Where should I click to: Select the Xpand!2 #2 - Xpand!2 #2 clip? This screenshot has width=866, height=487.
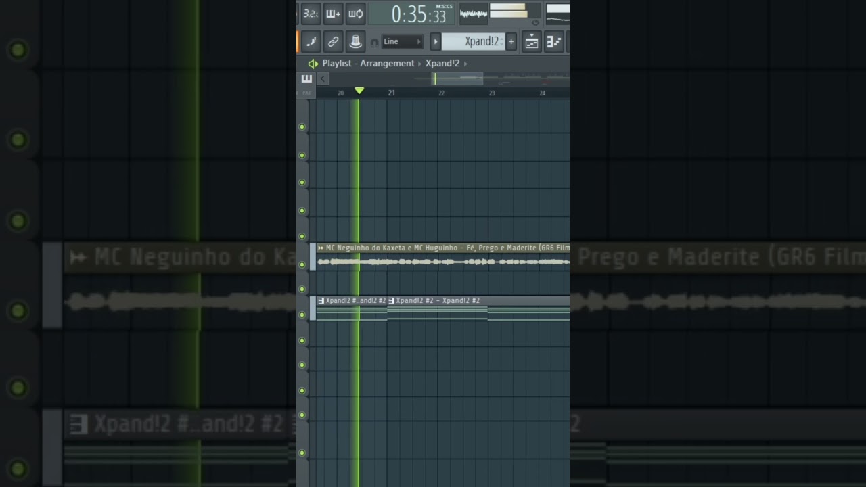(x=478, y=308)
